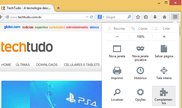182x108 pixels.
Task: Click the site identity globe icon
Action: 7,17
